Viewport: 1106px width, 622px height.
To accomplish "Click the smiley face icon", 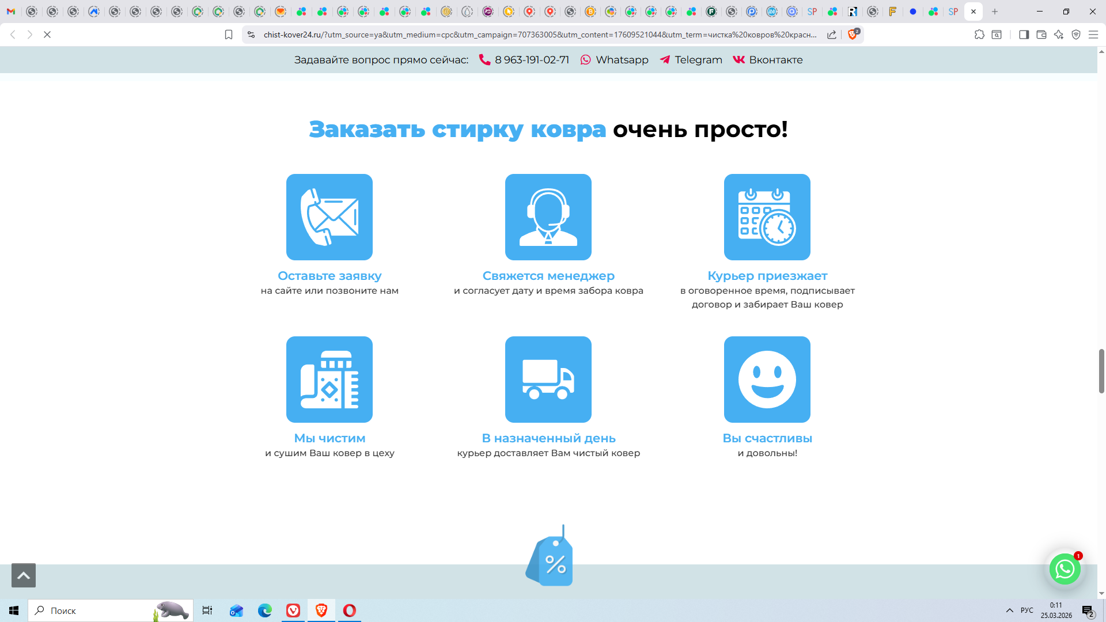I will pos(767,380).
